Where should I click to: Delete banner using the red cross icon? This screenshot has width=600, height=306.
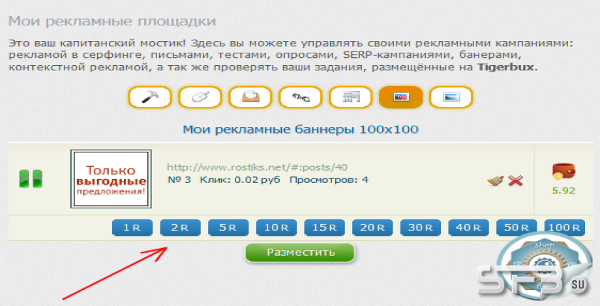click(x=515, y=180)
